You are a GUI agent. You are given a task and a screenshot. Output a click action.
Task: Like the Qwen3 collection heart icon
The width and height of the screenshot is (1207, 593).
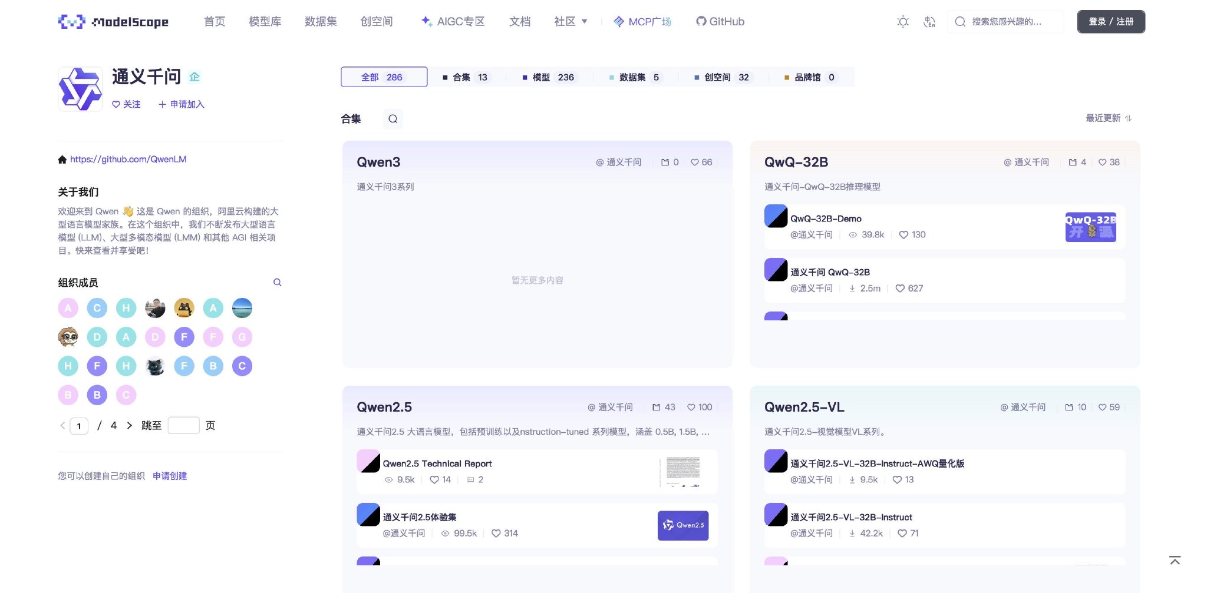point(694,163)
